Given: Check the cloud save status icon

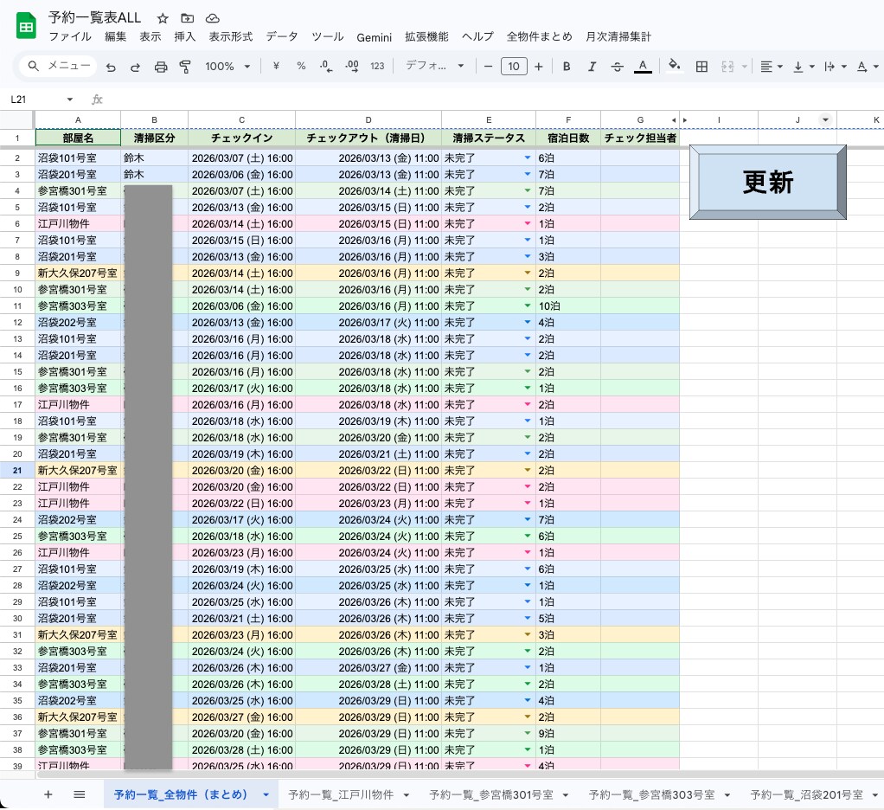Looking at the screenshot, I should point(212,19).
